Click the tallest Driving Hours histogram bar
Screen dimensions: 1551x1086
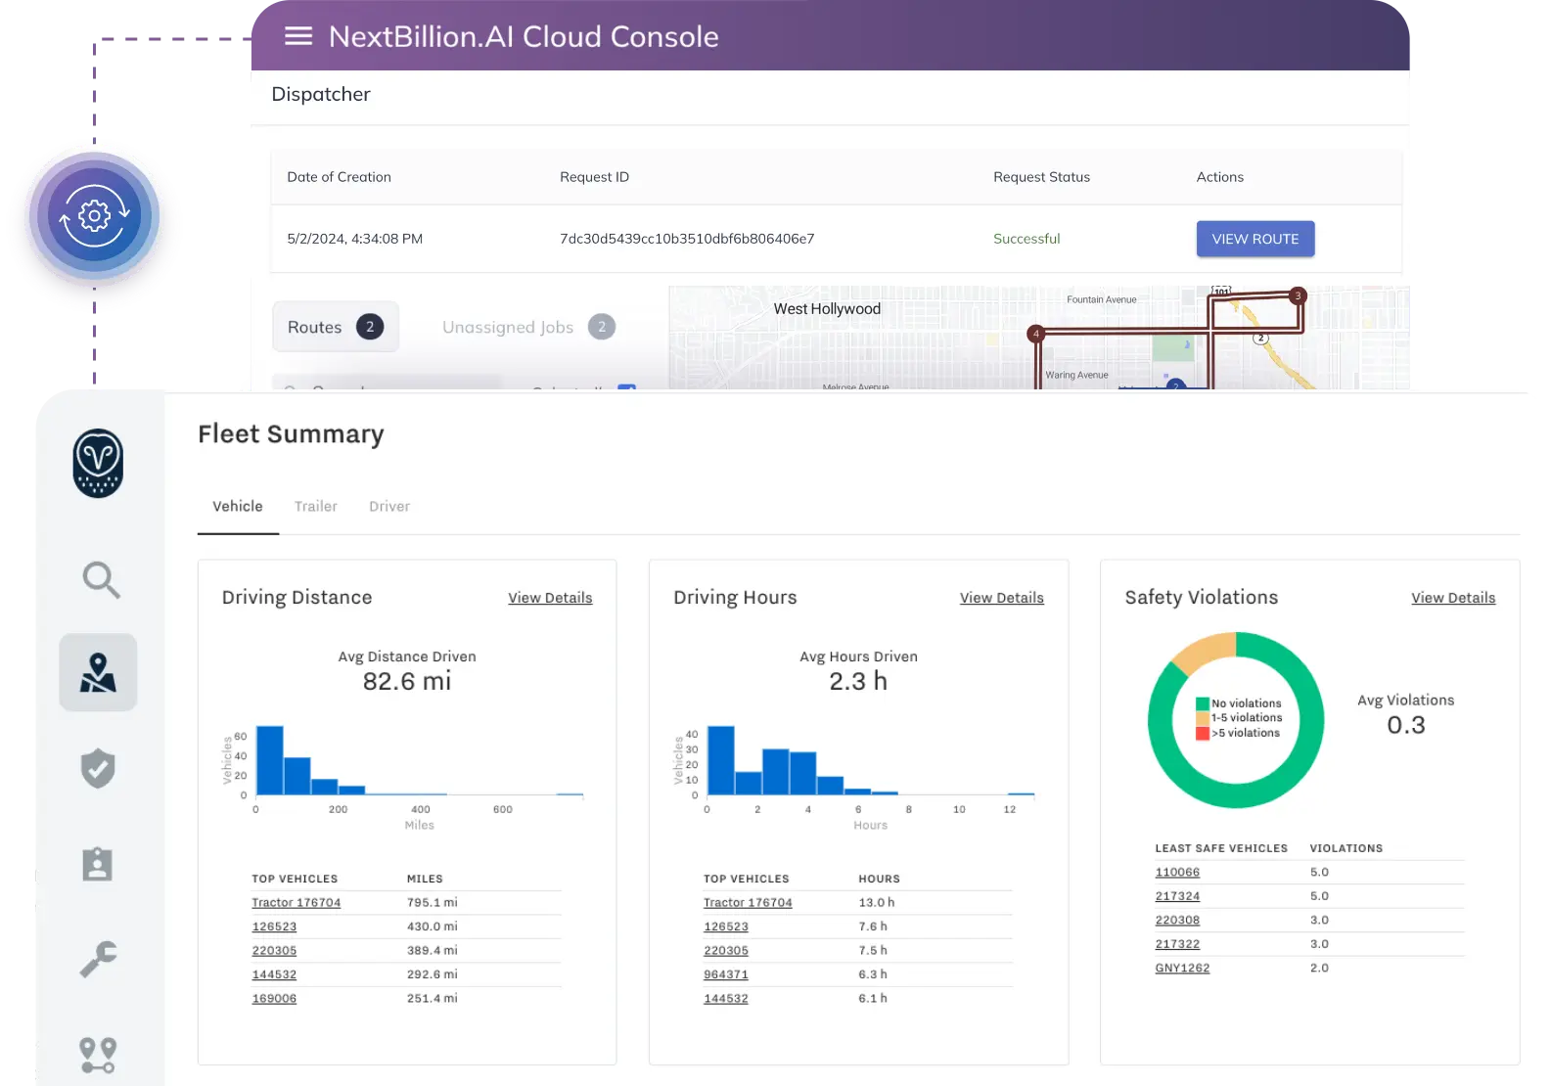[x=720, y=759]
